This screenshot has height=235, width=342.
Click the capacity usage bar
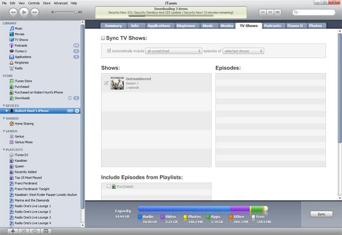click(x=203, y=209)
